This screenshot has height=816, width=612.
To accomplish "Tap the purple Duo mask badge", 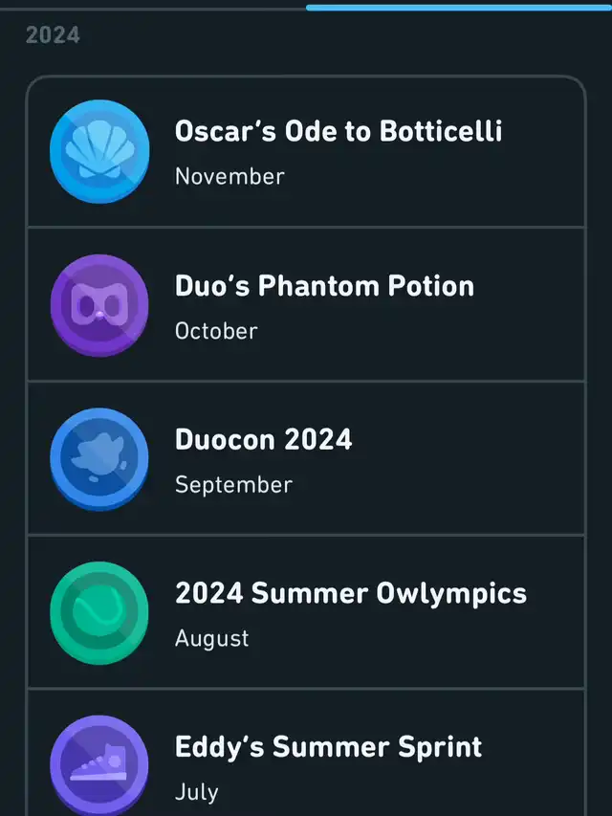I will coord(99,306).
